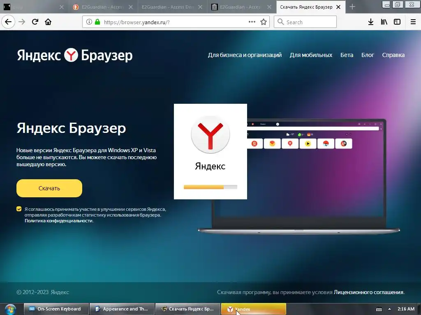Focus the Search input field

pyautogui.click(x=305, y=22)
